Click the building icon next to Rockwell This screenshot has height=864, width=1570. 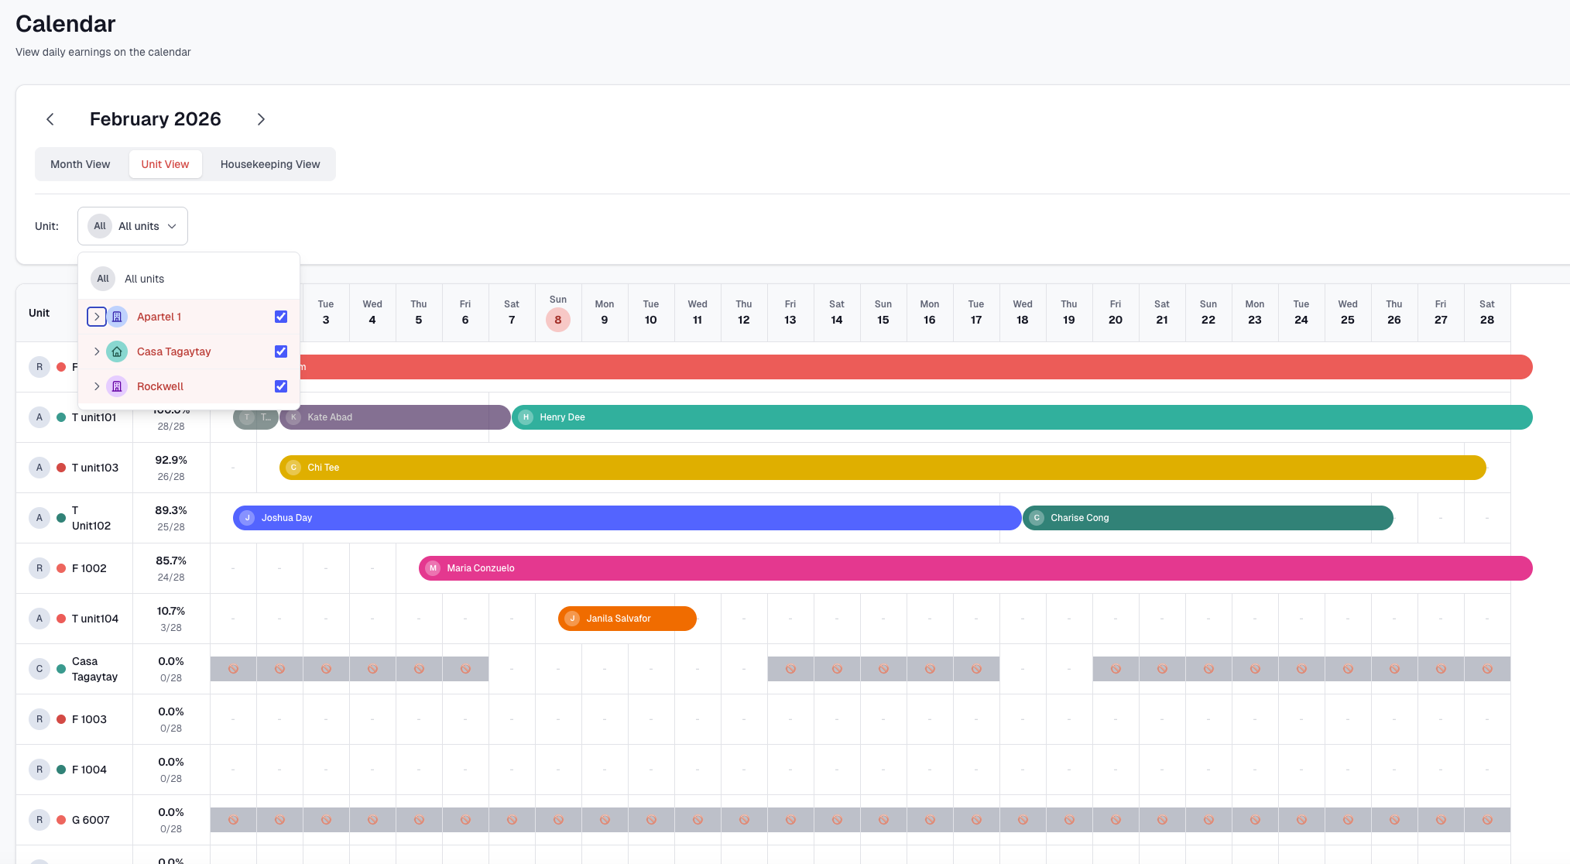tap(117, 386)
